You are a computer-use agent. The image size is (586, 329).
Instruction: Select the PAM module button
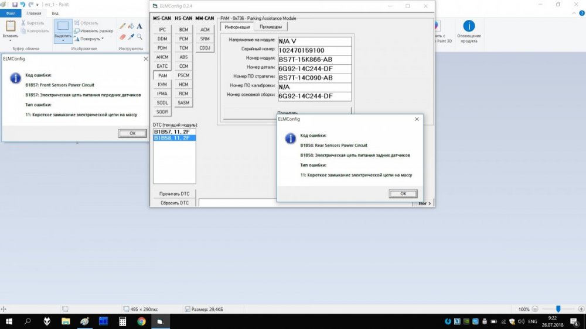pyautogui.click(x=162, y=75)
